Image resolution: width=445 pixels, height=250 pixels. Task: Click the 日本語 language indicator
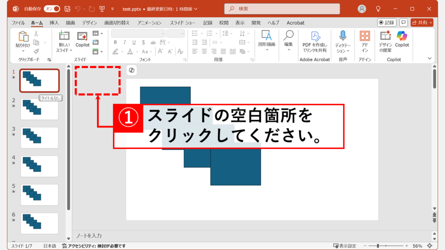tap(50, 246)
